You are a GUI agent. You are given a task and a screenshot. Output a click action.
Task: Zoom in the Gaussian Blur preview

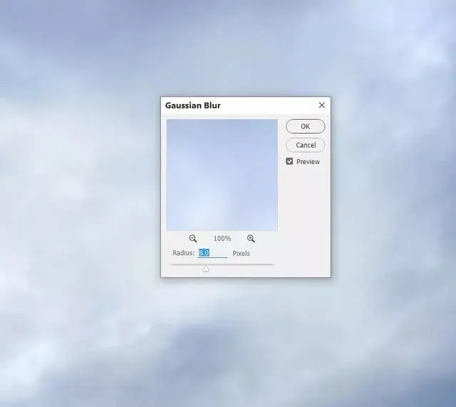click(251, 239)
